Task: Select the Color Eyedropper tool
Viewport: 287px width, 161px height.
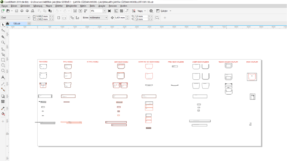Action: tap(3, 108)
